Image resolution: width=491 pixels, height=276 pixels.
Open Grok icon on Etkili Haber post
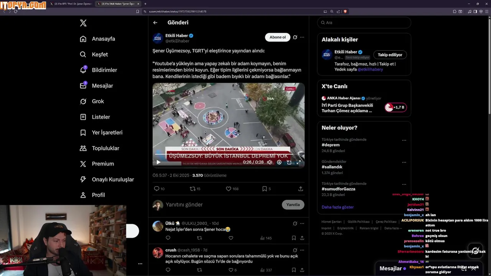click(x=295, y=37)
